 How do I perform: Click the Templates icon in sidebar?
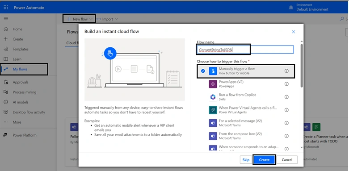click(x=6, y=49)
